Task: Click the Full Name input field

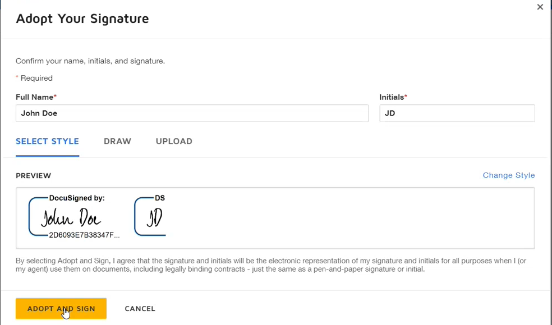Action: click(192, 113)
